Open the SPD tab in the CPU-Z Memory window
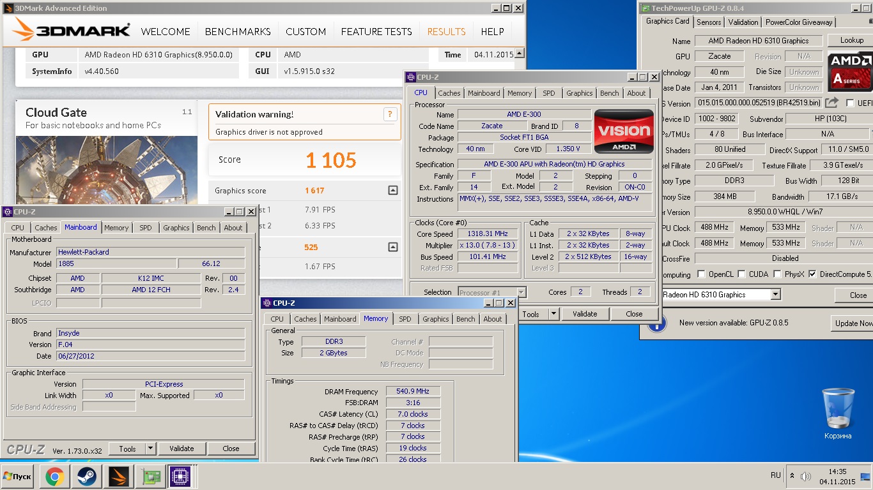This screenshot has width=873, height=490. [405, 319]
